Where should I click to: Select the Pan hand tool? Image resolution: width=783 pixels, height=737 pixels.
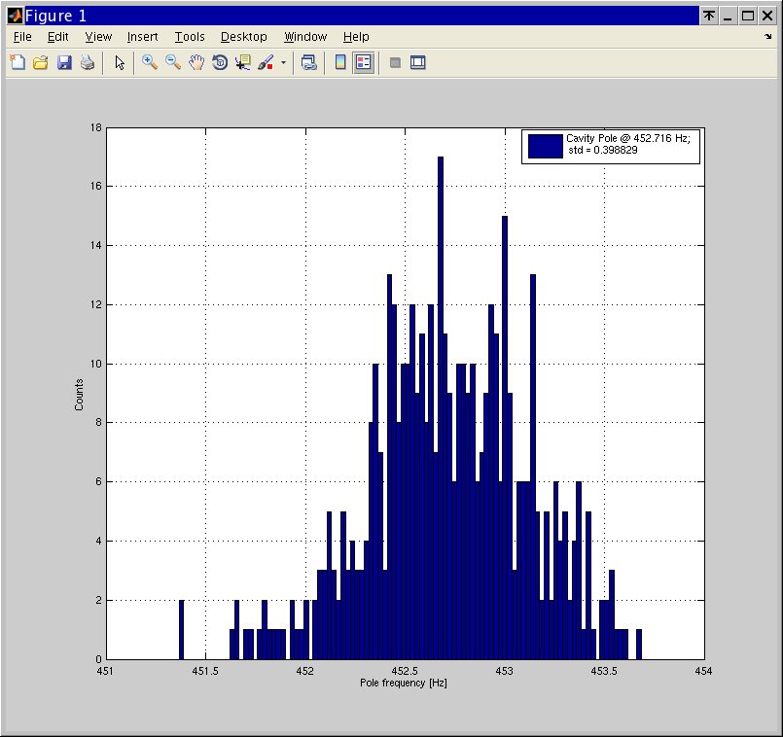[196, 62]
